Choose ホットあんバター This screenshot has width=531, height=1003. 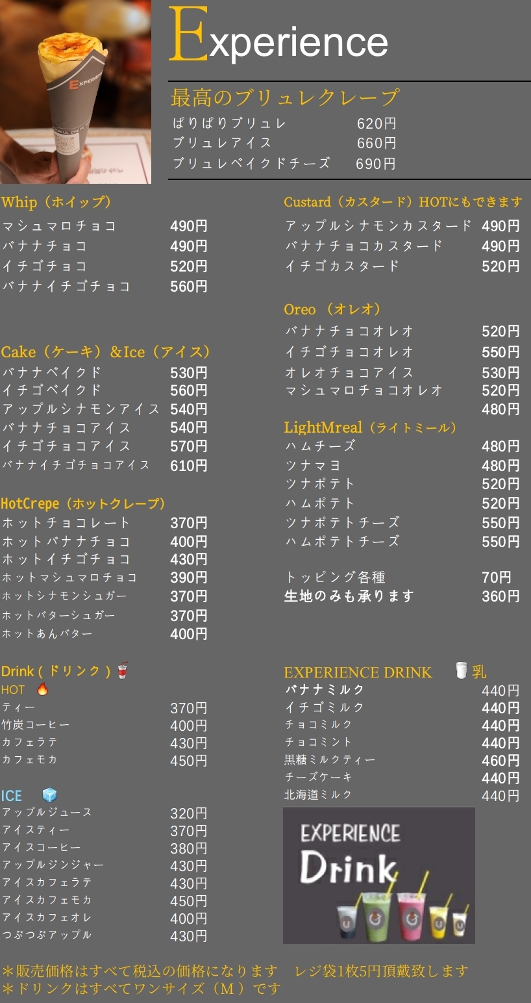coord(47,633)
